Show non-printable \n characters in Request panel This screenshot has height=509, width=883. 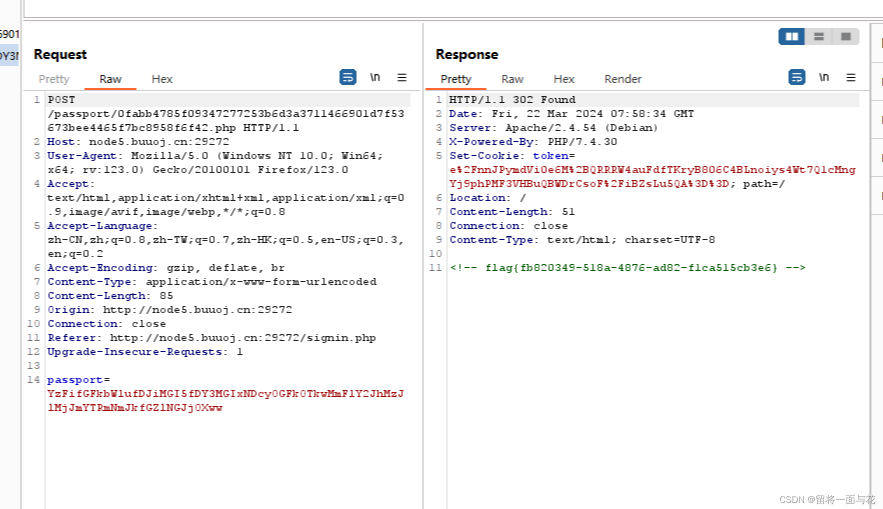(375, 77)
